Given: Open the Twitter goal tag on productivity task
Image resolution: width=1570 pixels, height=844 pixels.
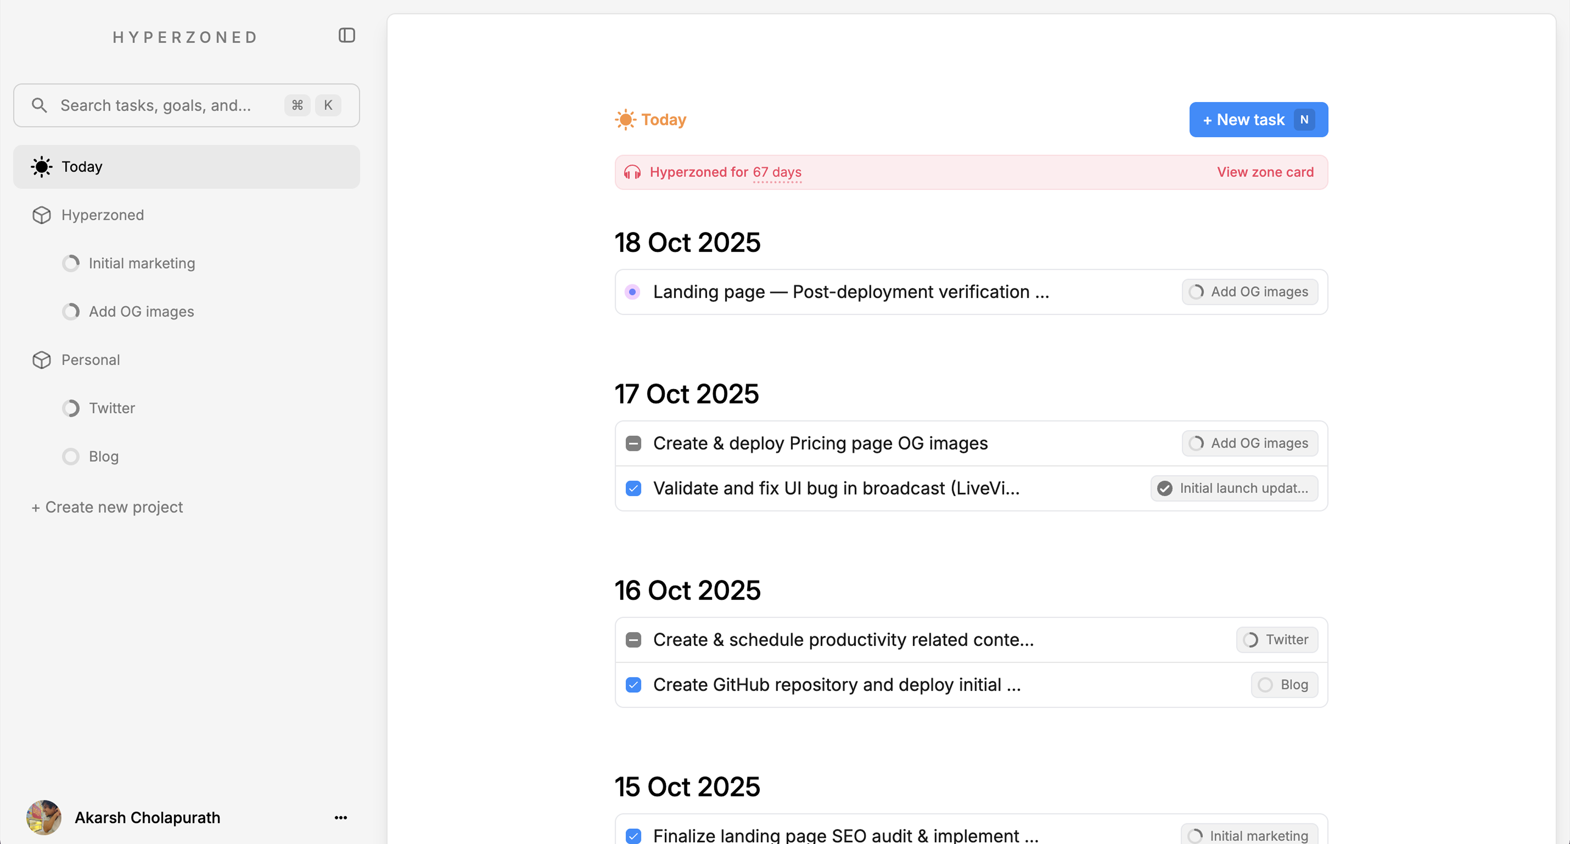Looking at the screenshot, I should tap(1277, 640).
